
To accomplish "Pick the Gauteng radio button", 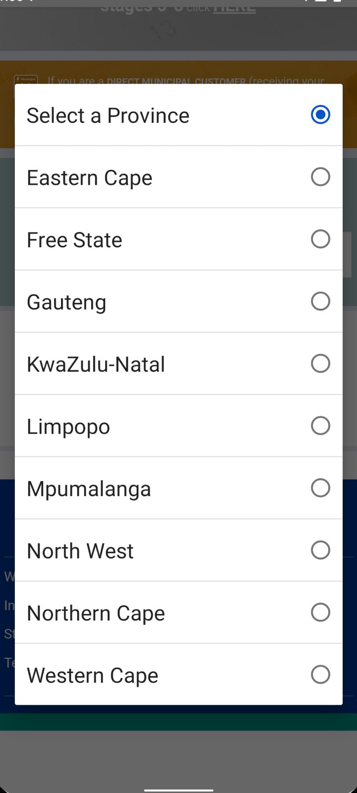I will (x=320, y=301).
